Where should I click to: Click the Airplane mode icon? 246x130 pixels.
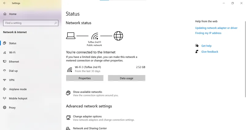(x=5, y=89)
